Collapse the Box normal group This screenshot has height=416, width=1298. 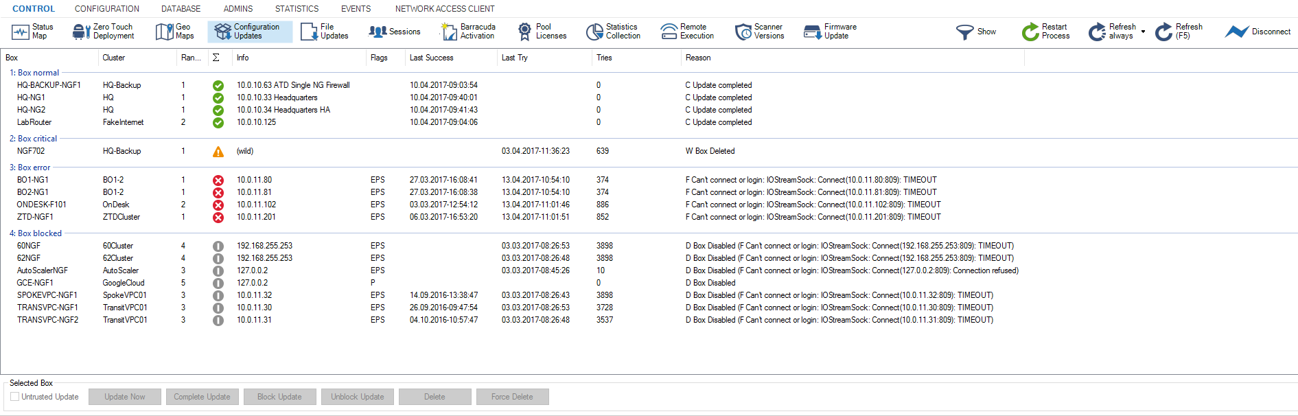pos(38,73)
